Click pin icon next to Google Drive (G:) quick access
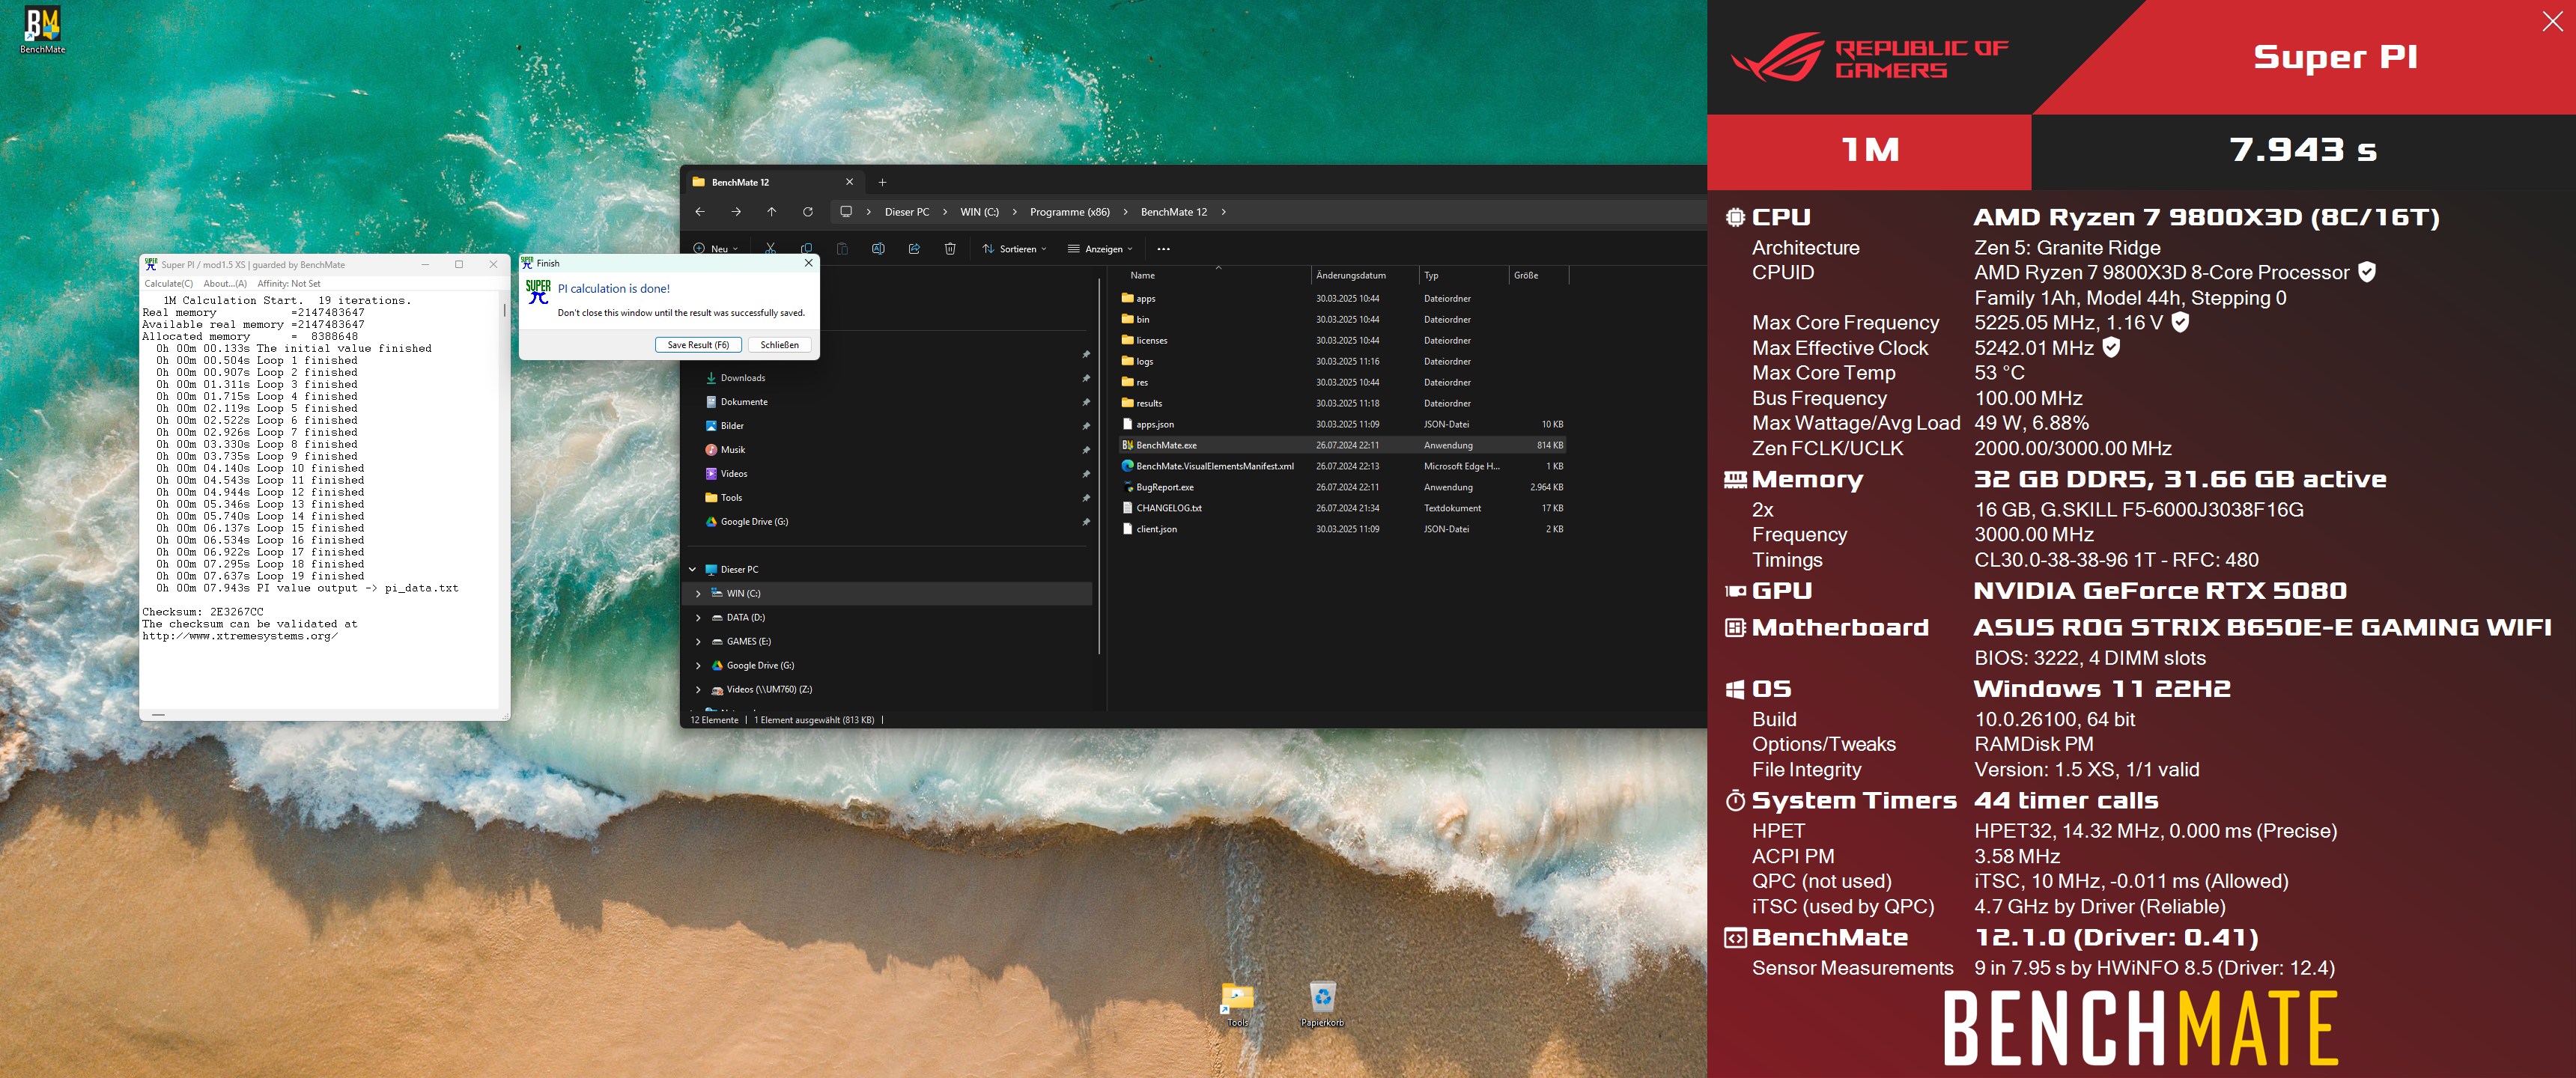Image resolution: width=2576 pixels, height=1078 pixels. [x=1086, y=522]
